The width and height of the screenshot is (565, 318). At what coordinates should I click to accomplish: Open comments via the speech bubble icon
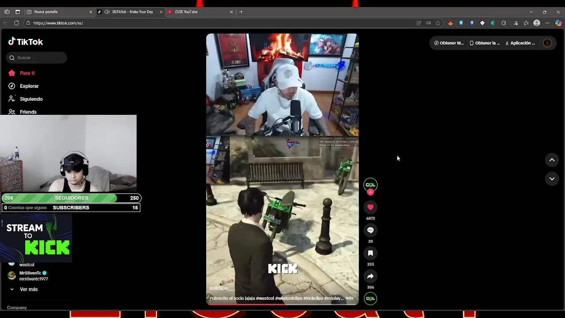click(x=370, y=230)
